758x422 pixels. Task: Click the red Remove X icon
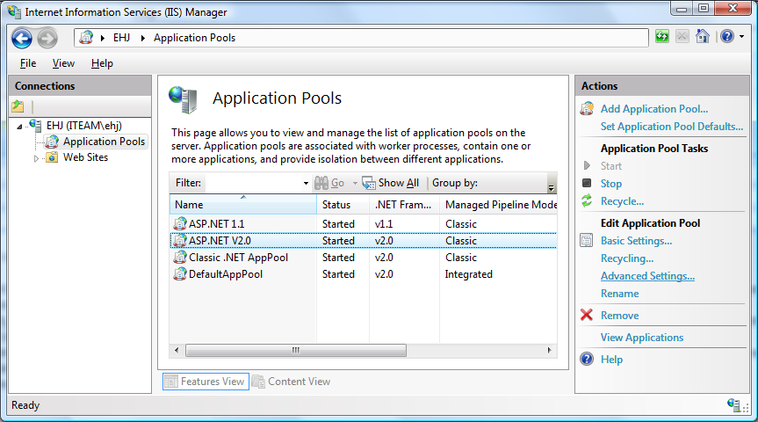point(587,316)
